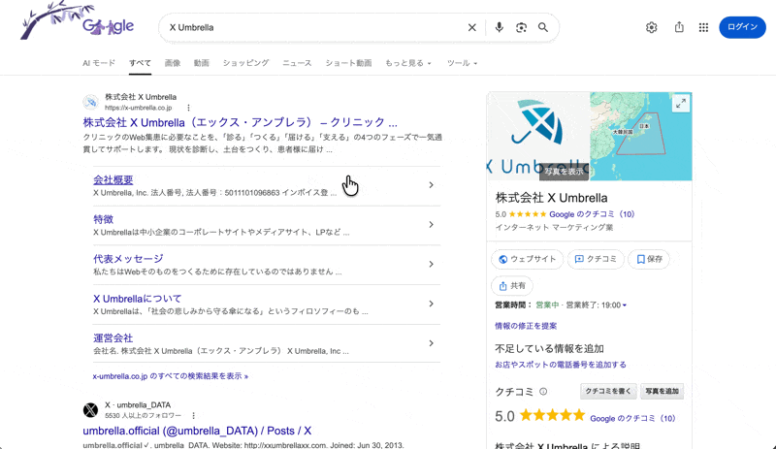Select the すべて tab
This screenshot has height=449, width=776.
point(140,63)
